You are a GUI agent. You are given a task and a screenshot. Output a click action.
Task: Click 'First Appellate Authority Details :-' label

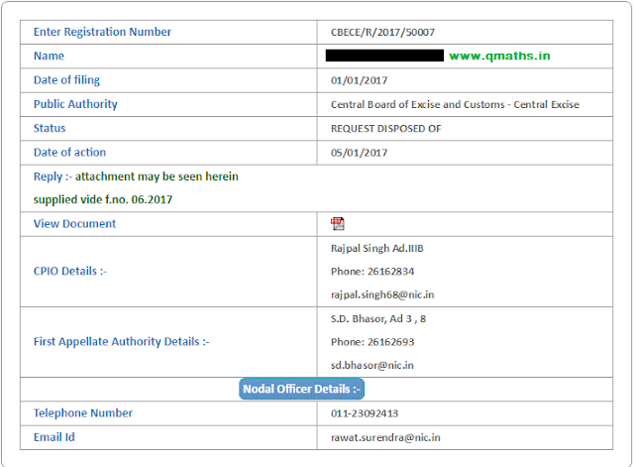(121, 342)
